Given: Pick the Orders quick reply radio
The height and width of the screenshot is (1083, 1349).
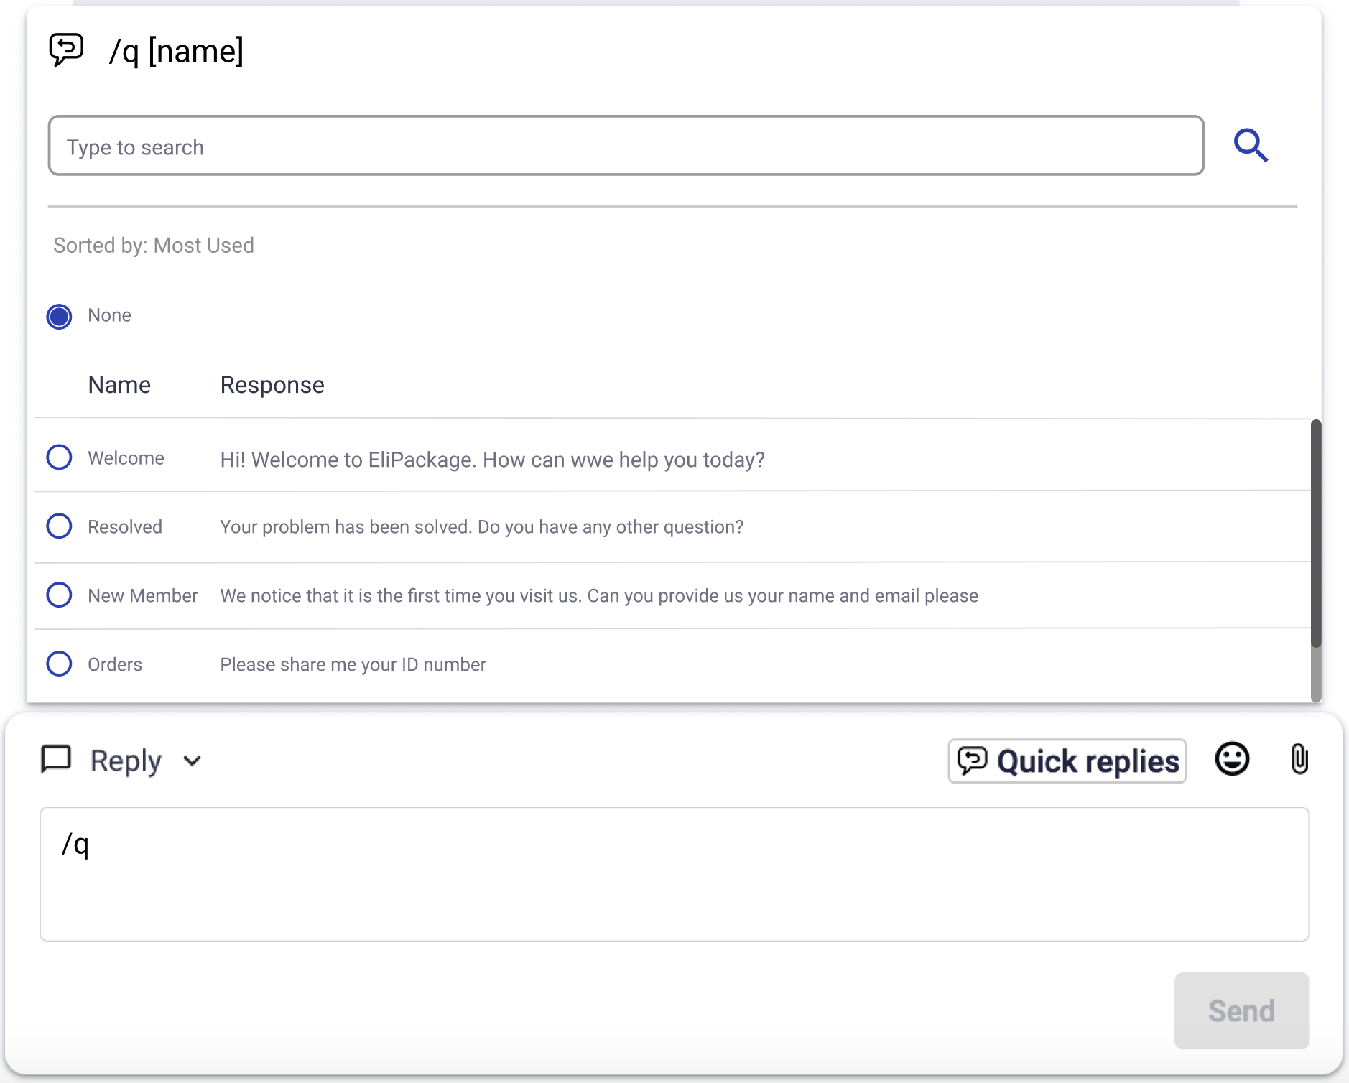Looking at the screenshot, I should pos(59,664).
